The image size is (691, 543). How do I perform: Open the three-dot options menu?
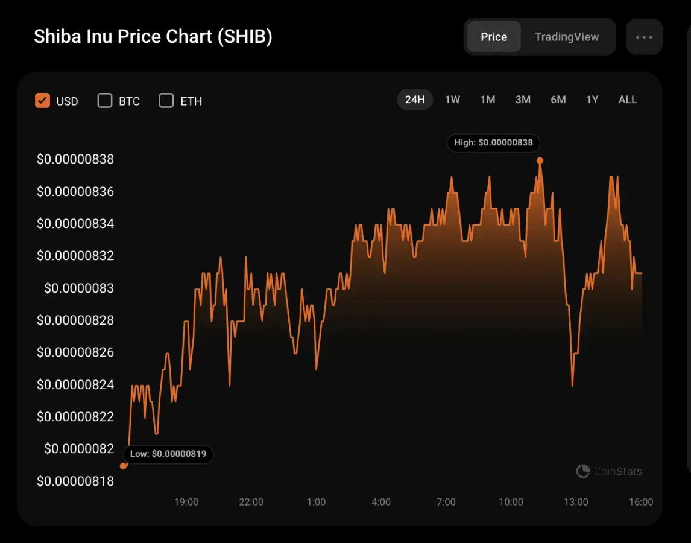(644, 36)
